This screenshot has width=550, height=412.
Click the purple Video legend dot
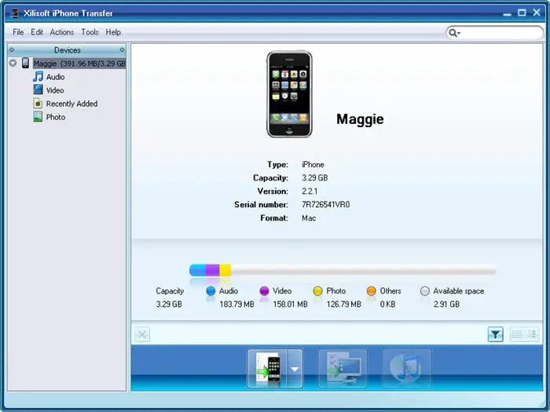click(264, 291)
